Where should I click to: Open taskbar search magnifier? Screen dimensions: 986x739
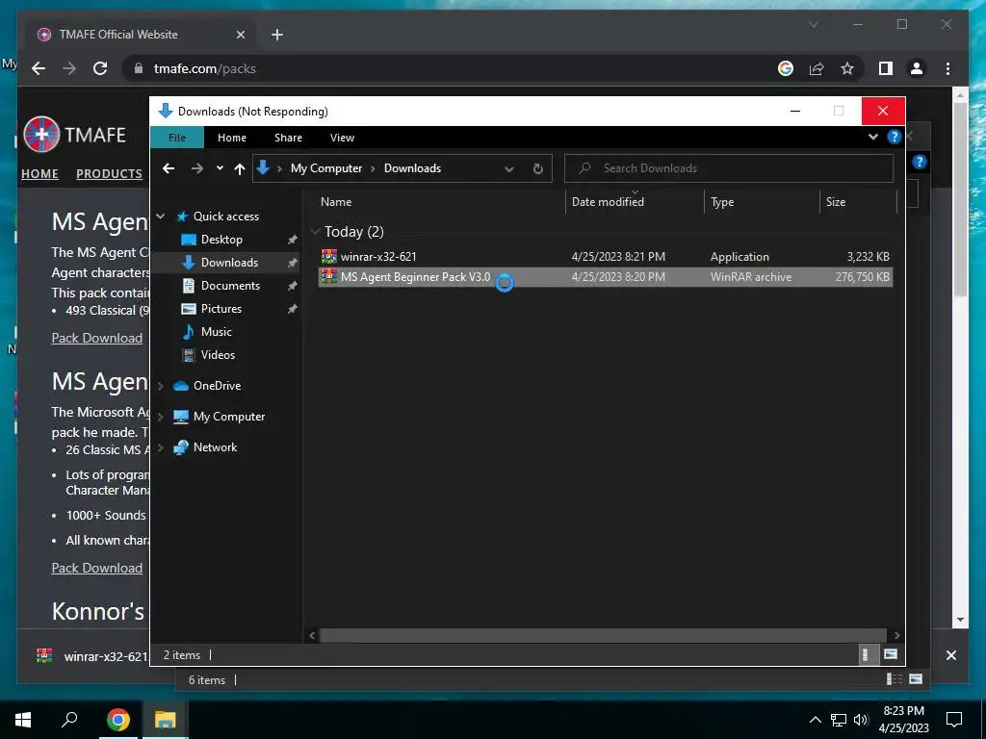click(69, 719)
